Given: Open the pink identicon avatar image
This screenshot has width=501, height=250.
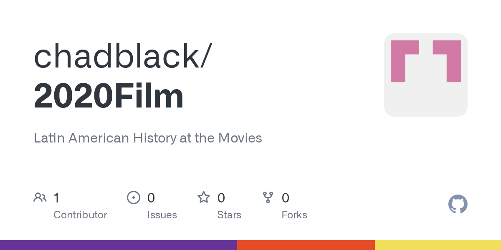Looking at the screenshot, I should (425, 75).
